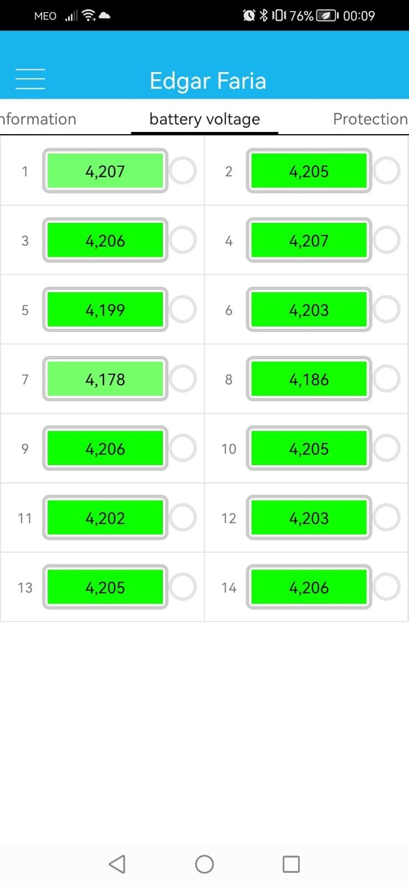Tap the Bluetooth status icon
Image resolution: width=409 pixels, height=887 pixels.
(264, 16)
